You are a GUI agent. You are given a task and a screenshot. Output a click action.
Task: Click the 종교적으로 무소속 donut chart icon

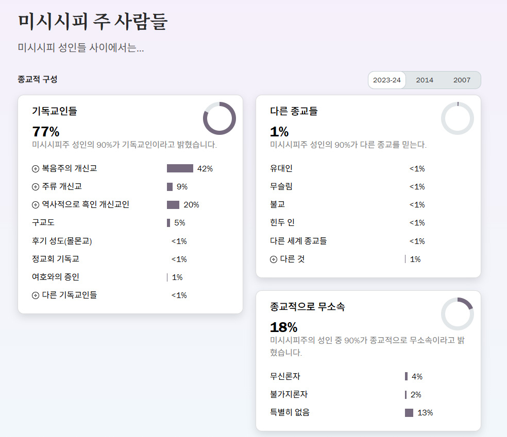458,314
